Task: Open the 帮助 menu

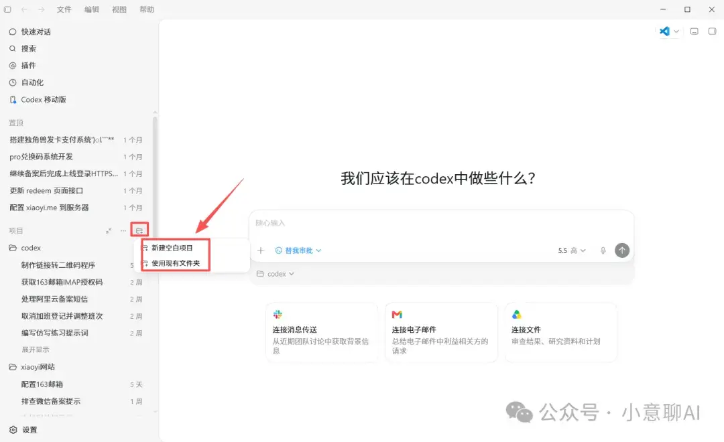Action: coord(147,9)
